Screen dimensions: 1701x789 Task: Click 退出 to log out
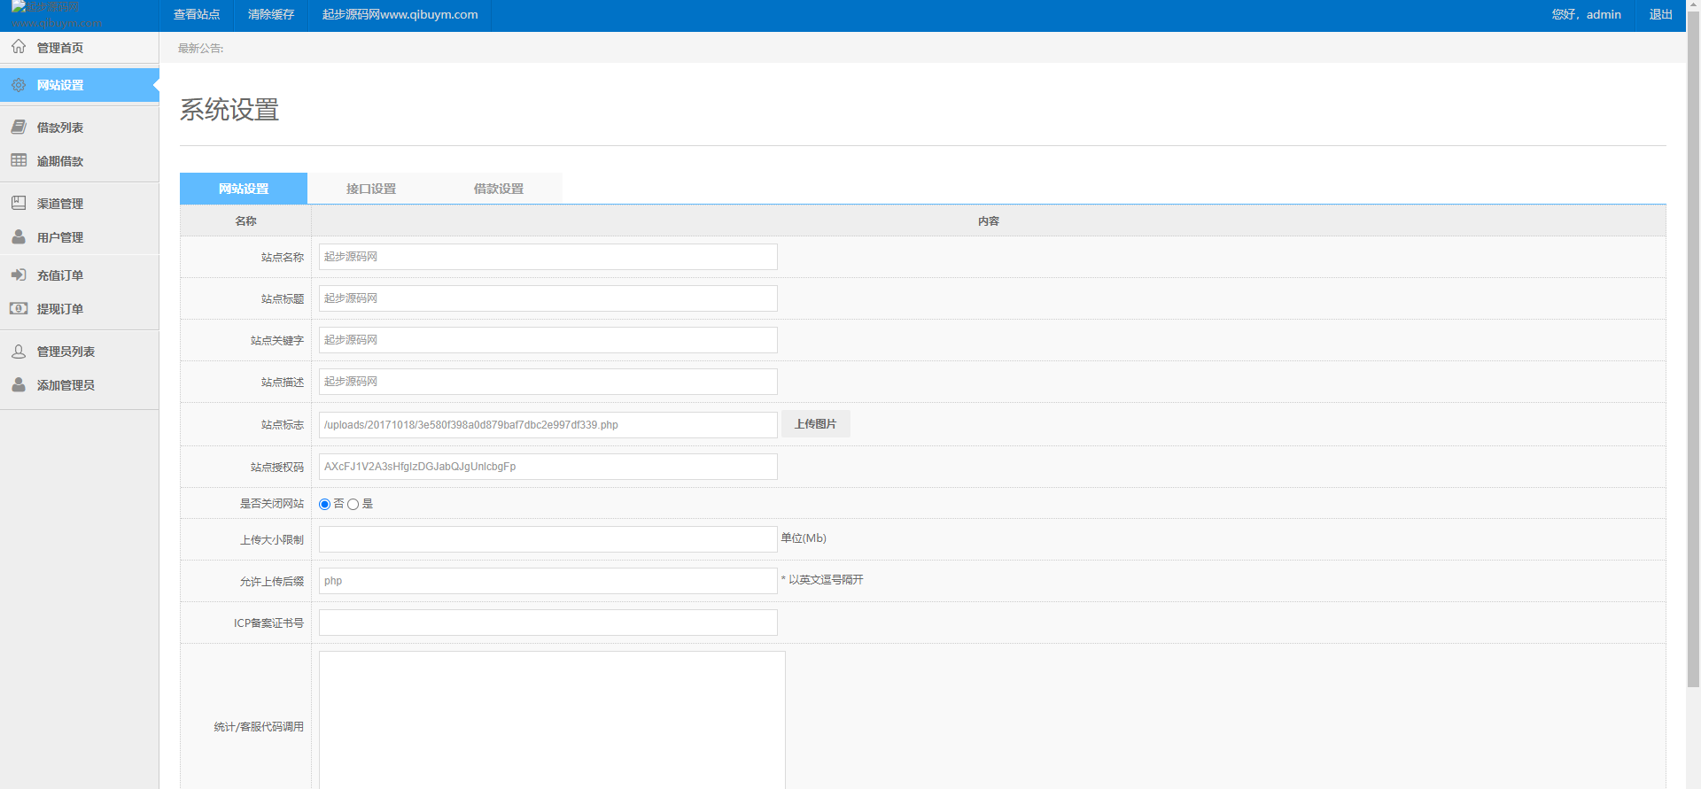(1660, 15)
